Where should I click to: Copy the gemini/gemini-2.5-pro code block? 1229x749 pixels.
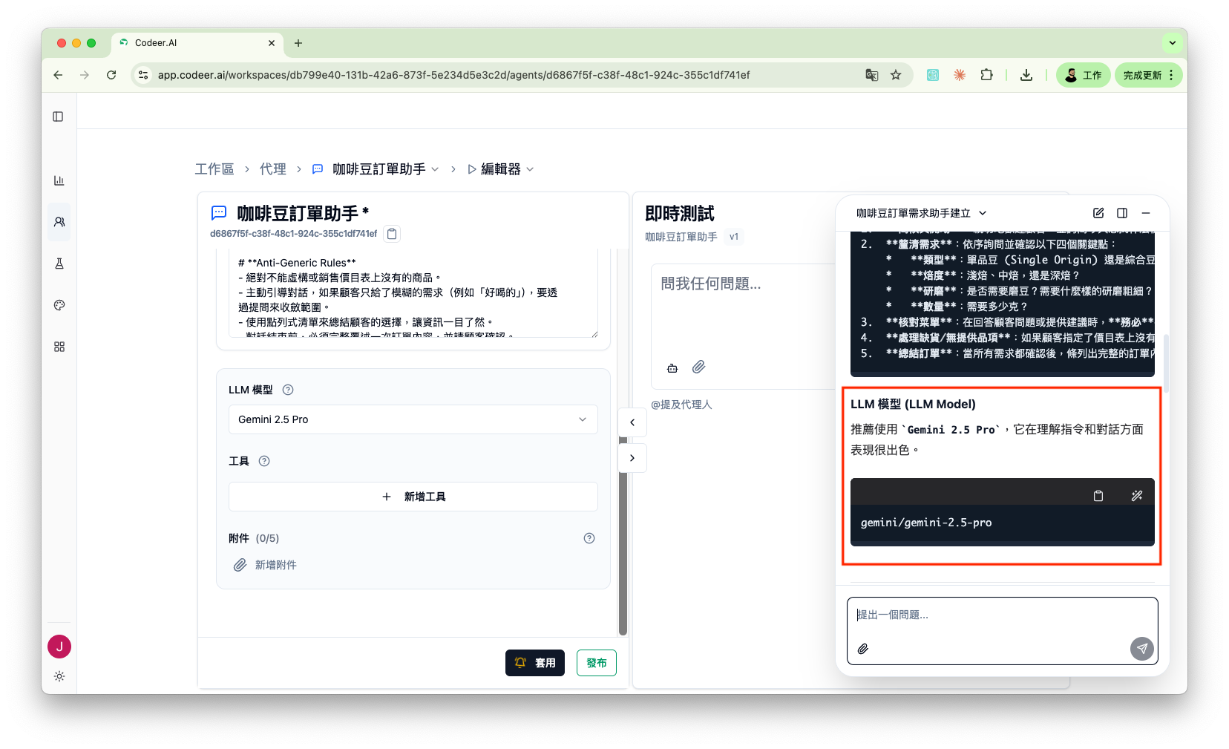(1098, 496)
